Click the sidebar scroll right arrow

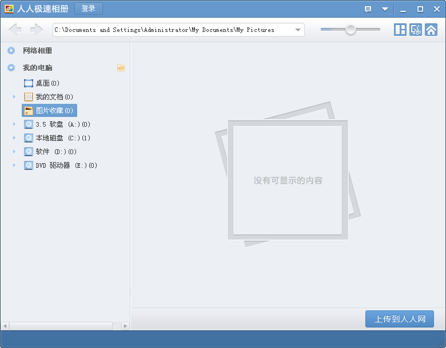[125, 326]
